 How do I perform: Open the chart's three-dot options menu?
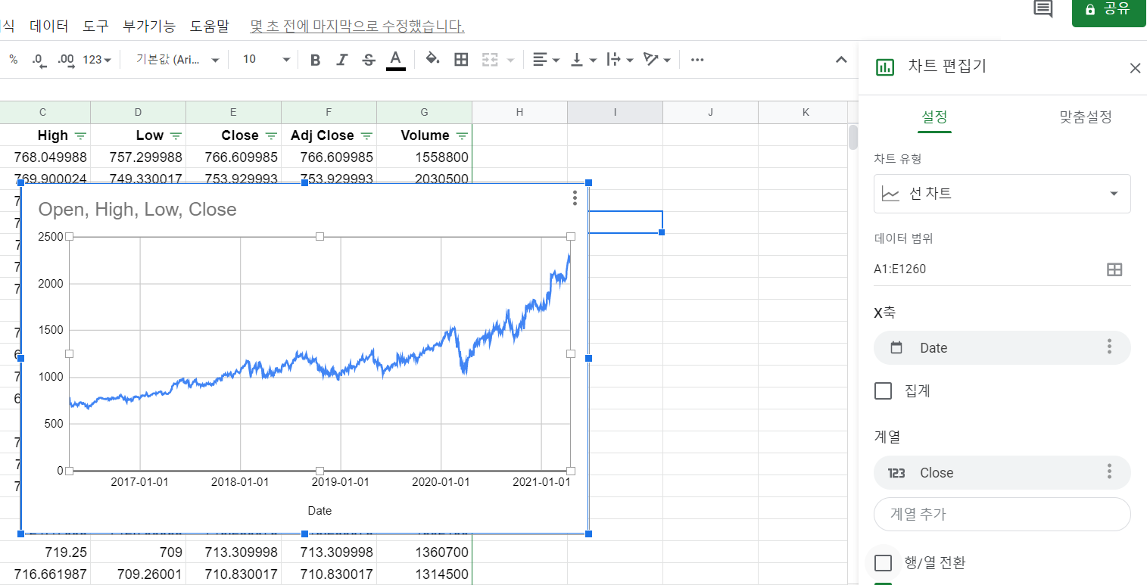[575, 198]
